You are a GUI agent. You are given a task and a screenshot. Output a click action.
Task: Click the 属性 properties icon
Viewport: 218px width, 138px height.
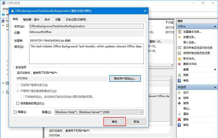[x=179, y=114]
